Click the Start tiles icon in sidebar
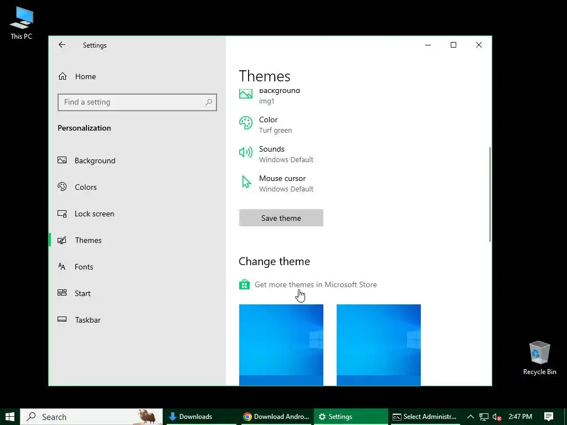 62,293
